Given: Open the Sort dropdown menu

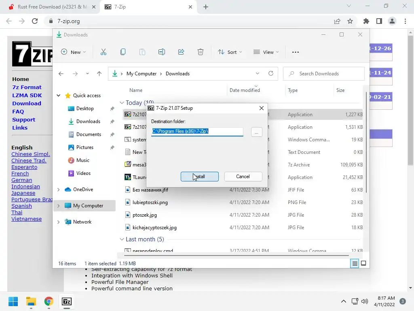Looking at the screenshot, I should click(230, 52).
